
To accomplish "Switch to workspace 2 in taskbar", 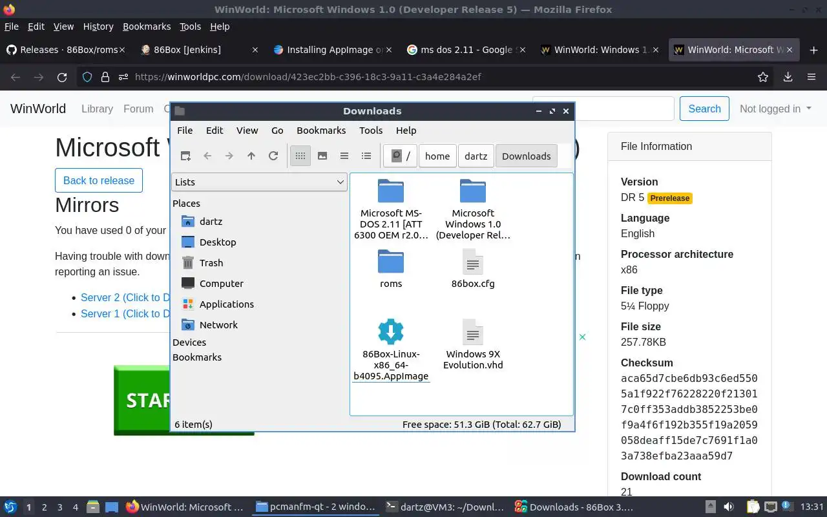I will click(45, 507).
